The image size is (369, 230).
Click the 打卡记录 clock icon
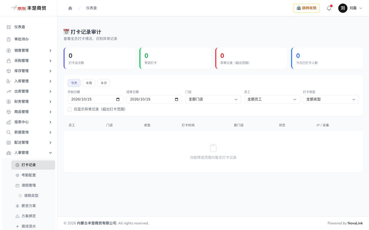pyautogui.click(x=17, y=165)
